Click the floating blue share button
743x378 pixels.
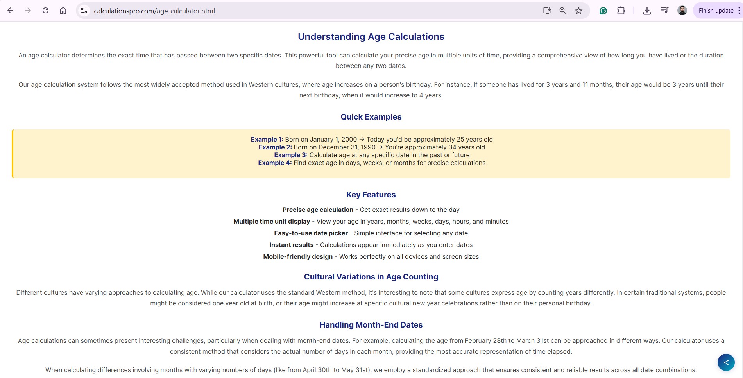click(726, 362)
